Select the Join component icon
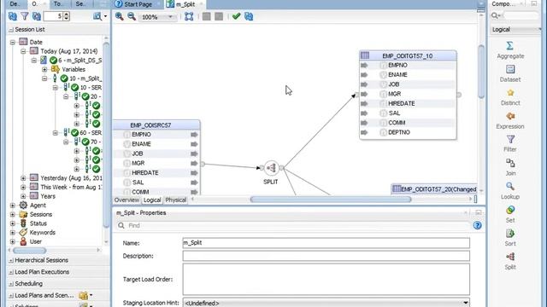This screenshot has height=307, width=547. (510, 163)
